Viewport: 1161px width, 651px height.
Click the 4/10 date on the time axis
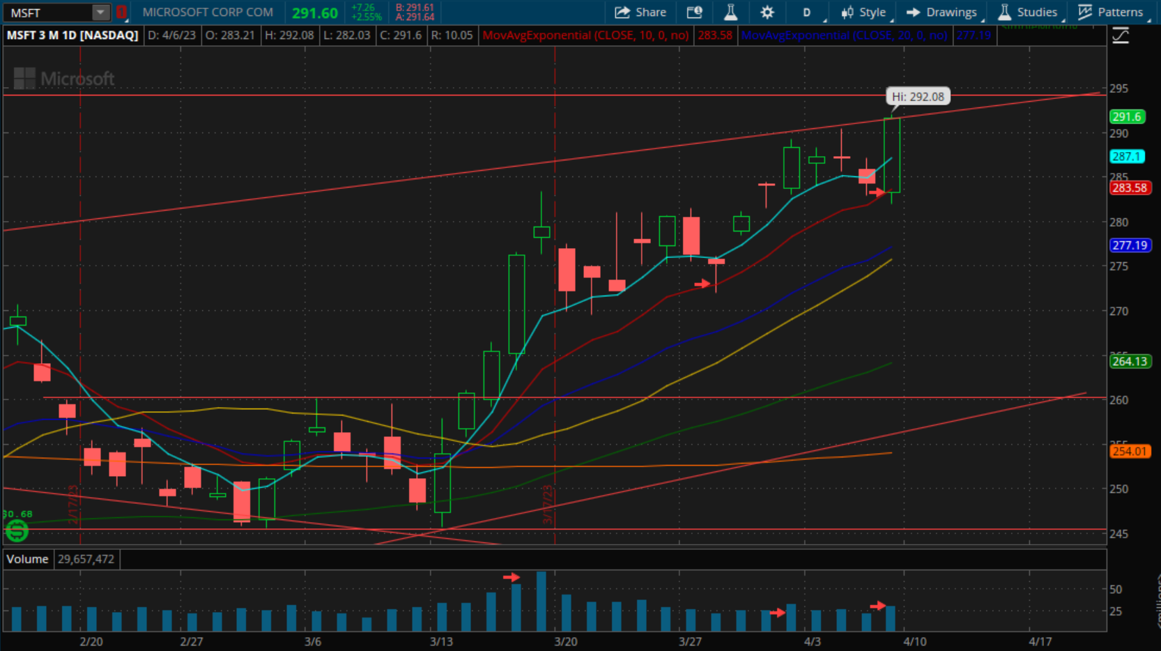[x=914, y=641]
